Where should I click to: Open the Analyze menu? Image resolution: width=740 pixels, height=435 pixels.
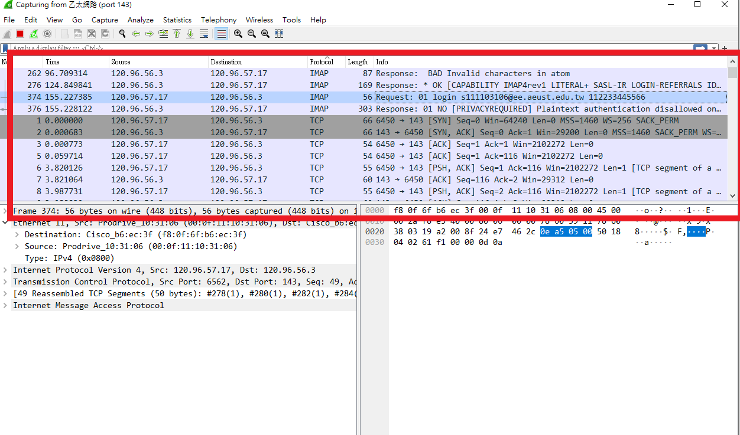tap(140, 20)
